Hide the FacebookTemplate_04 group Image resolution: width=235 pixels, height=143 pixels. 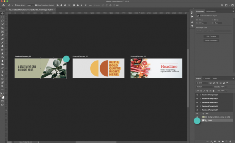(197, 99)
